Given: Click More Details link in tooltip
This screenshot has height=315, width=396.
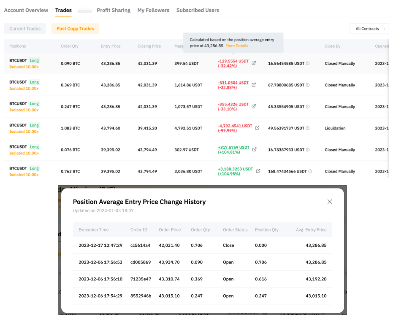Looking at the screenshot, I should [237, 46].
